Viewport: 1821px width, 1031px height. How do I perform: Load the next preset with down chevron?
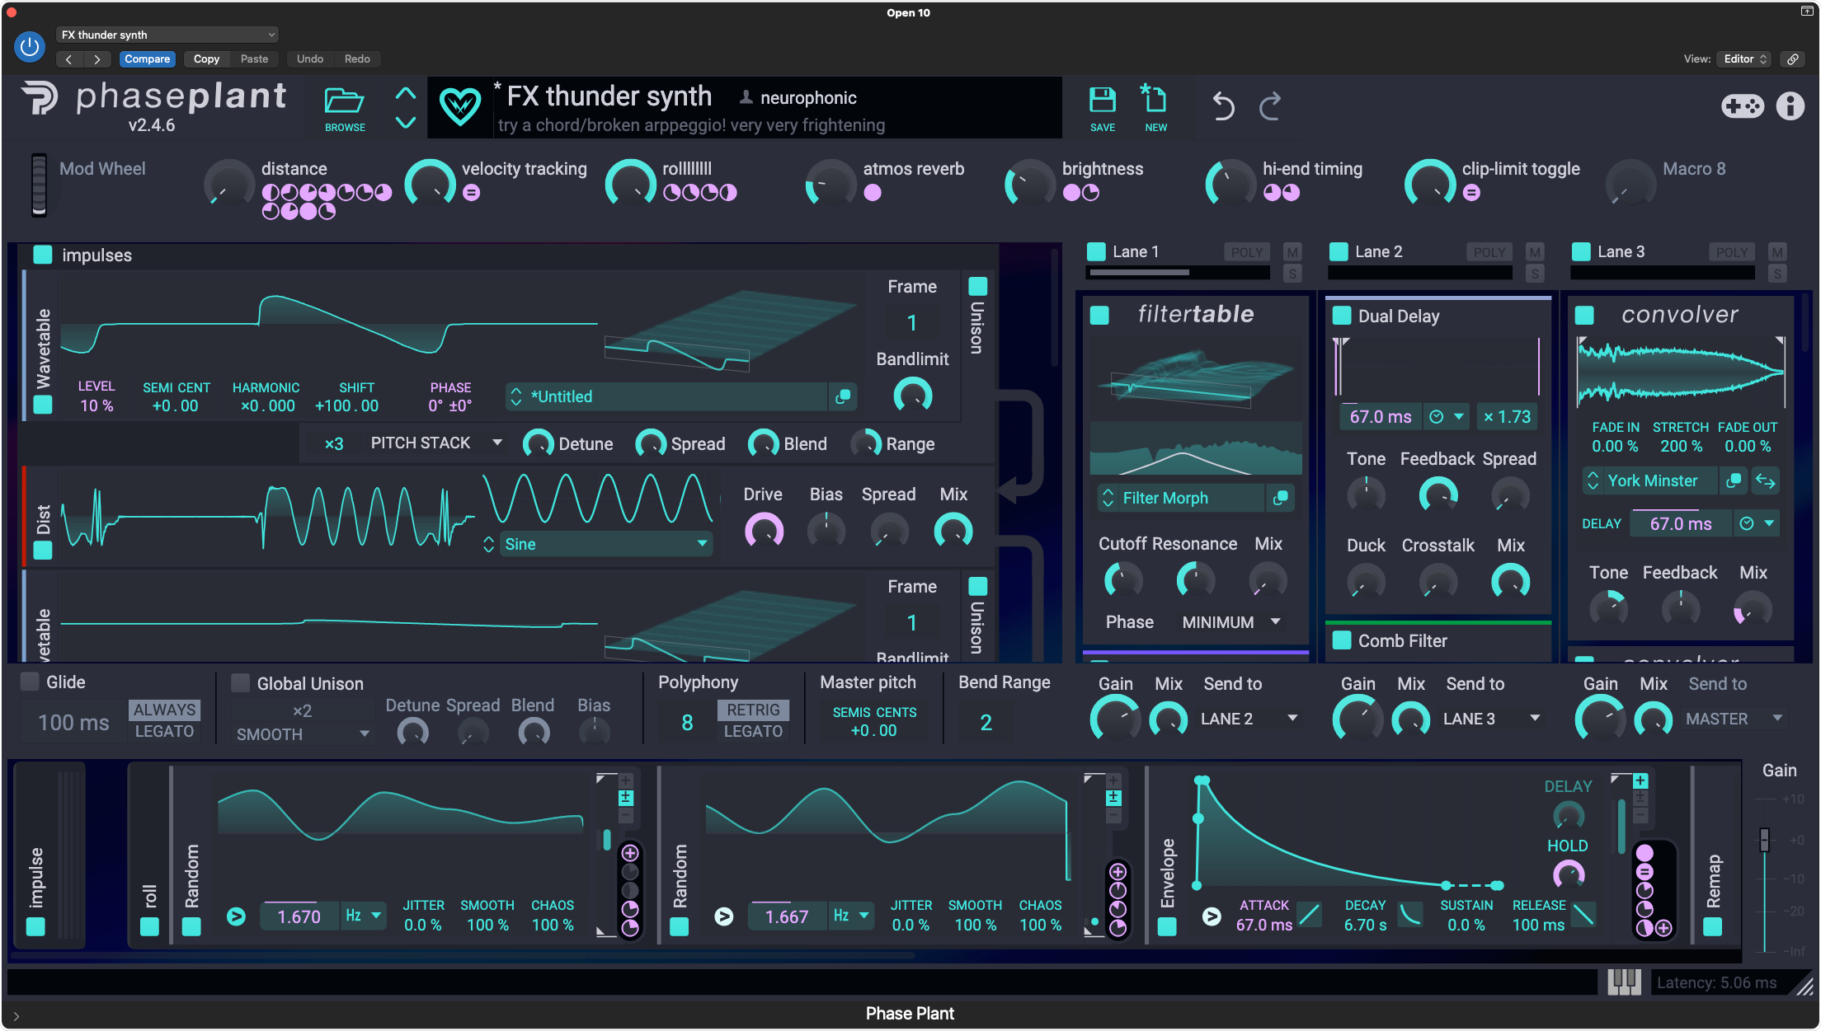pyautogui.click(x=406, y=122)
